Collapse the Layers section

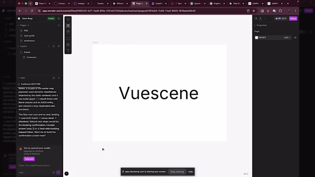point(18,46)
